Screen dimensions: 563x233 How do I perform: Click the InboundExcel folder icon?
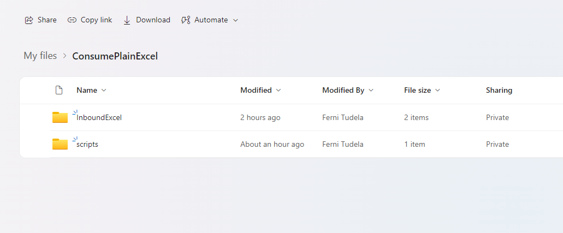[60, 117]
